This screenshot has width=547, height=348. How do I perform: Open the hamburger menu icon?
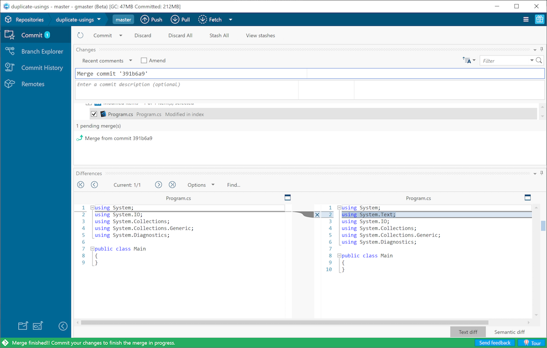click(x=526, y=20)
